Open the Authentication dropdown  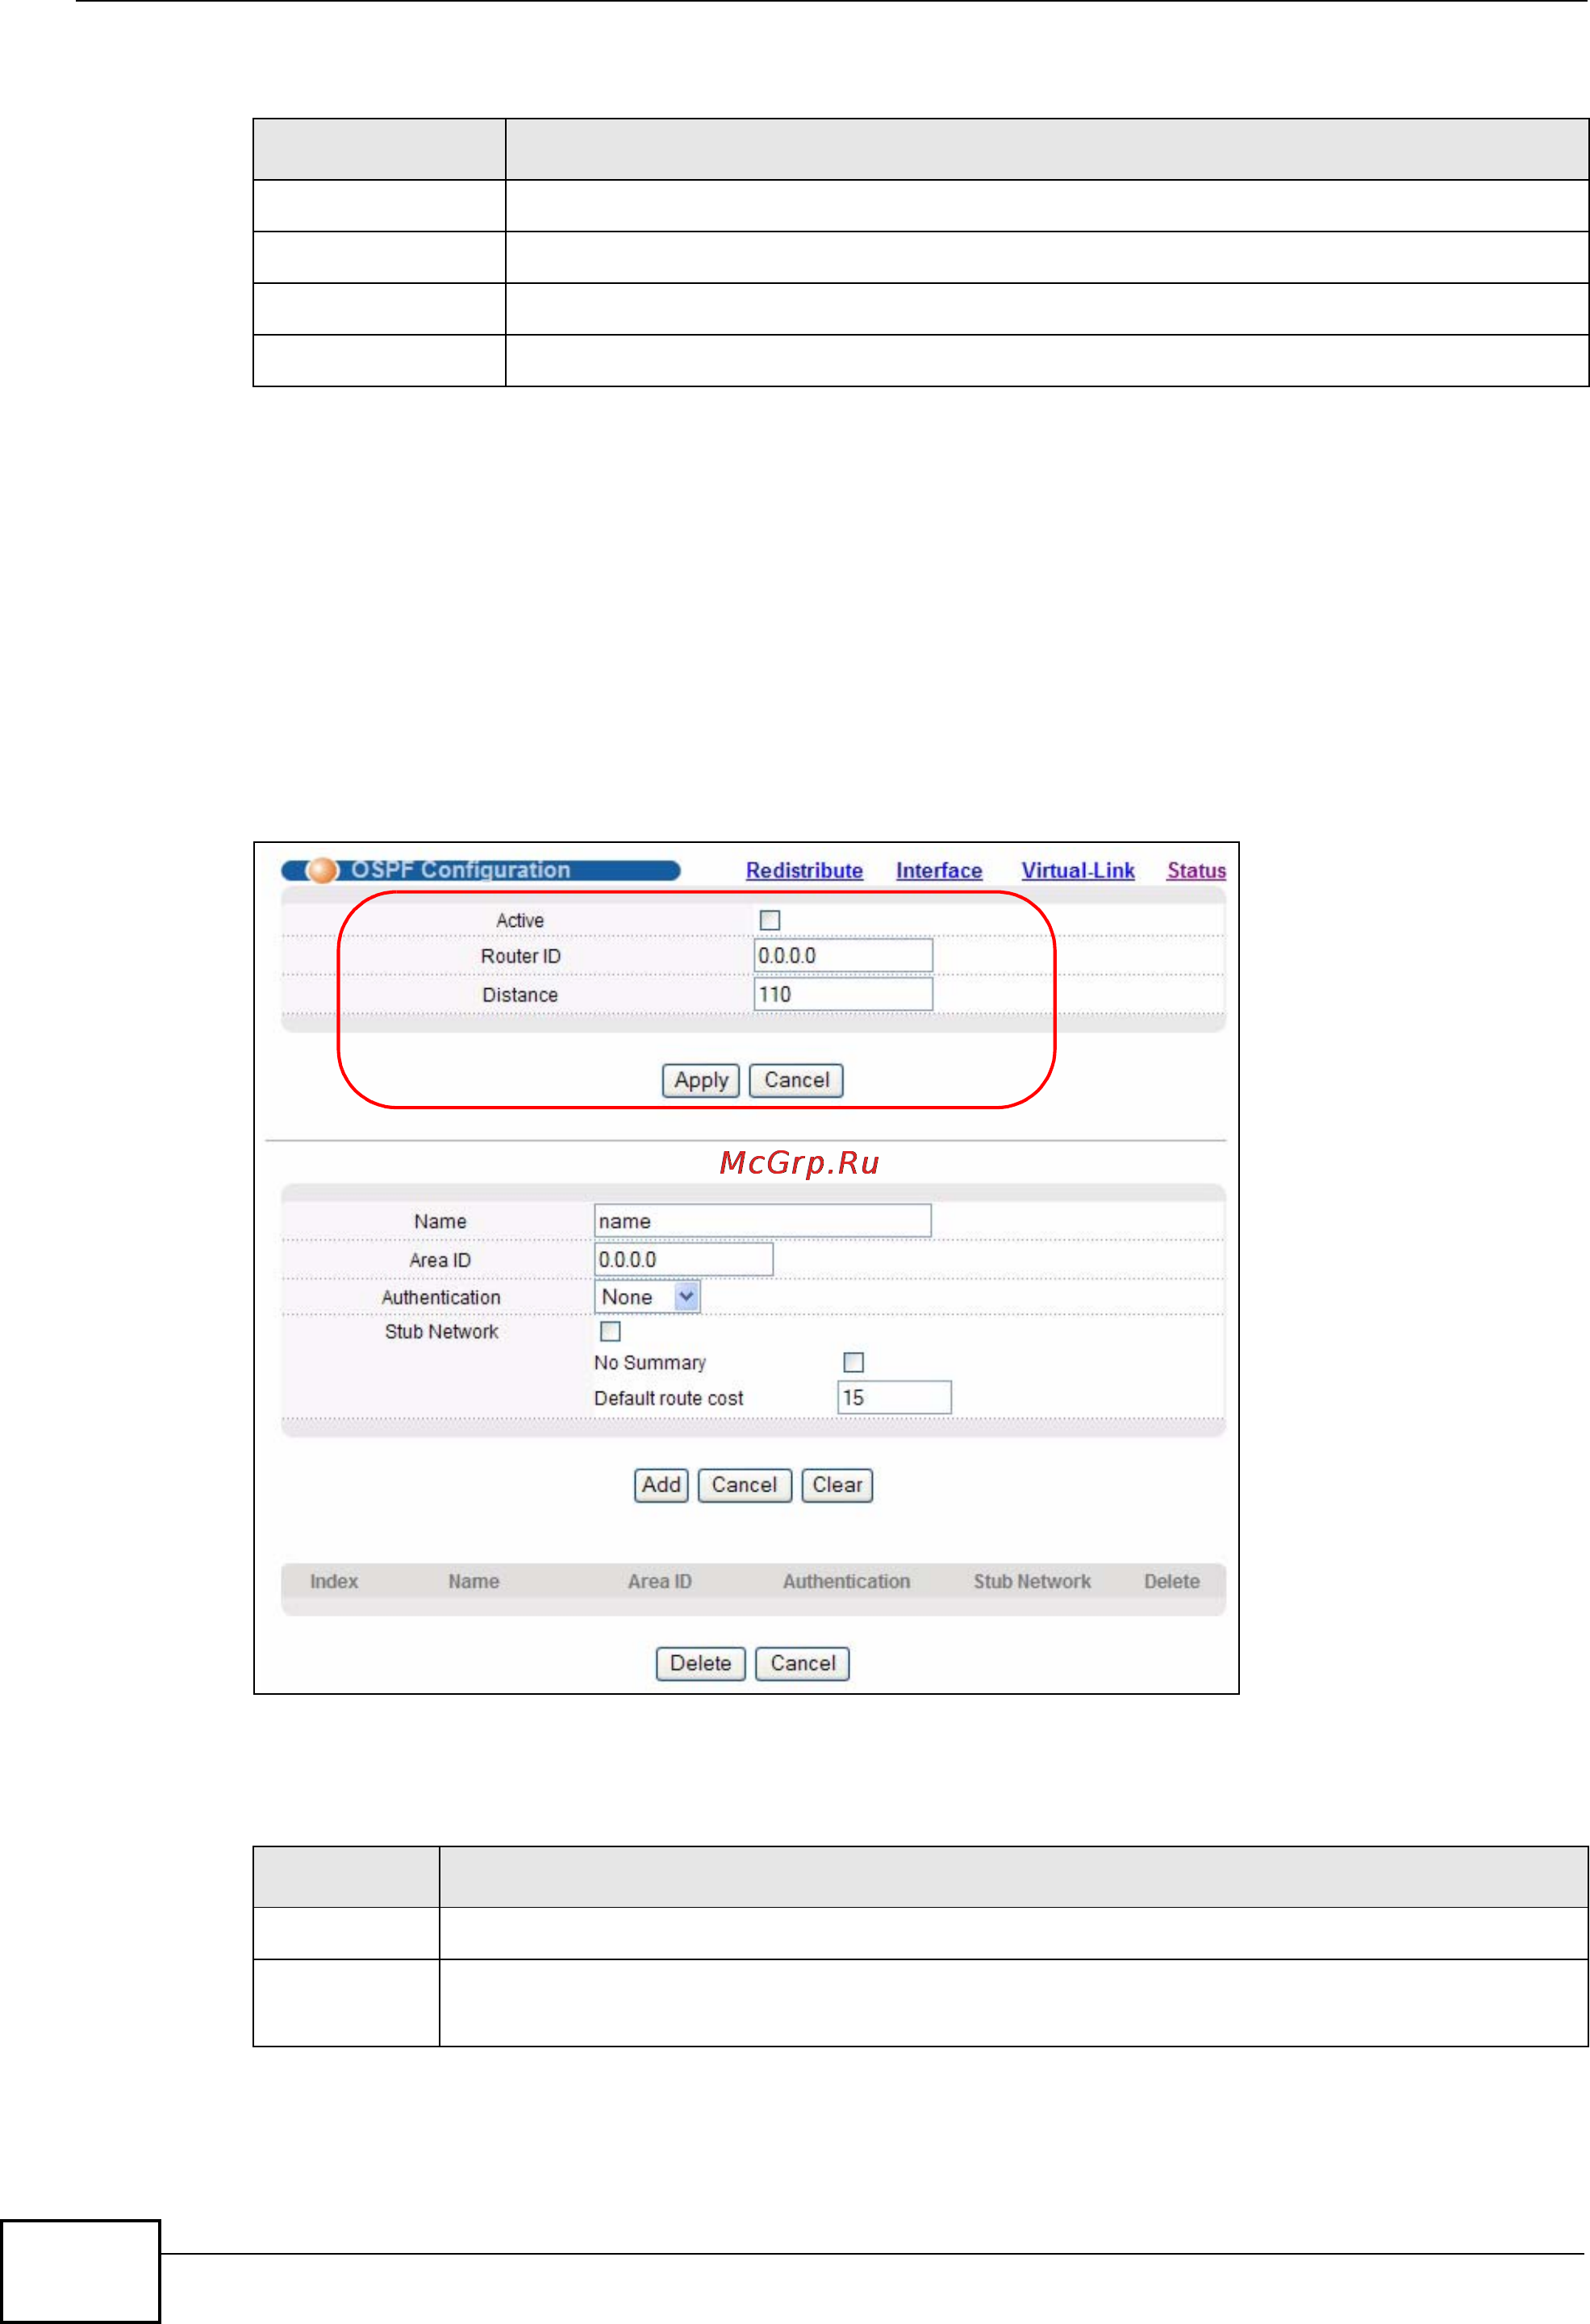point(647,1296)
